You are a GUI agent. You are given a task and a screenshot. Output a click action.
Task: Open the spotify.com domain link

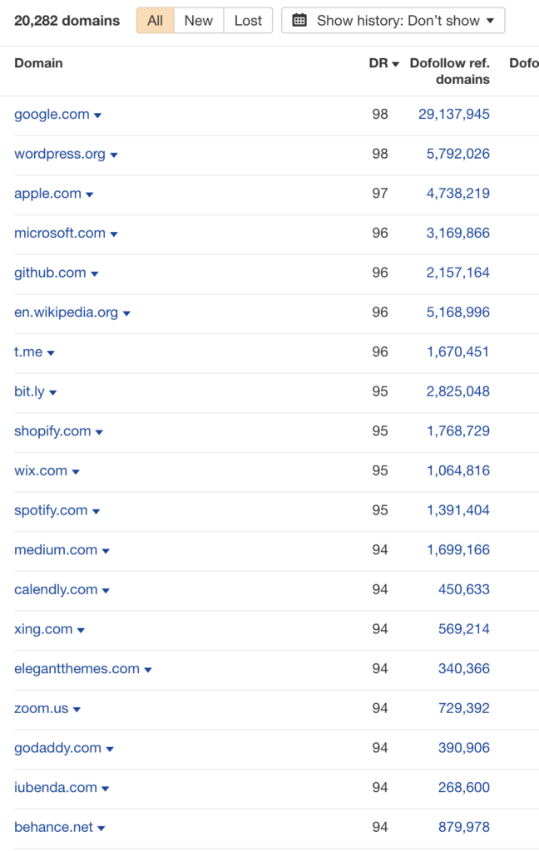[x=51, y=511]
